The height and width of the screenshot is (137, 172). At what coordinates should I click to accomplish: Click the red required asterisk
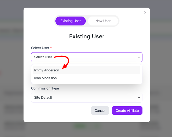[51, 48]
